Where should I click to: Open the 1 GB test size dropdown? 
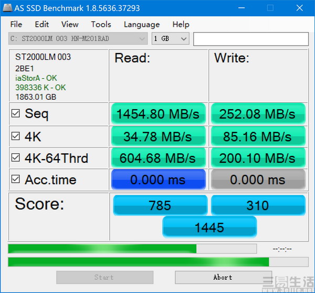[x=170, y=38]
